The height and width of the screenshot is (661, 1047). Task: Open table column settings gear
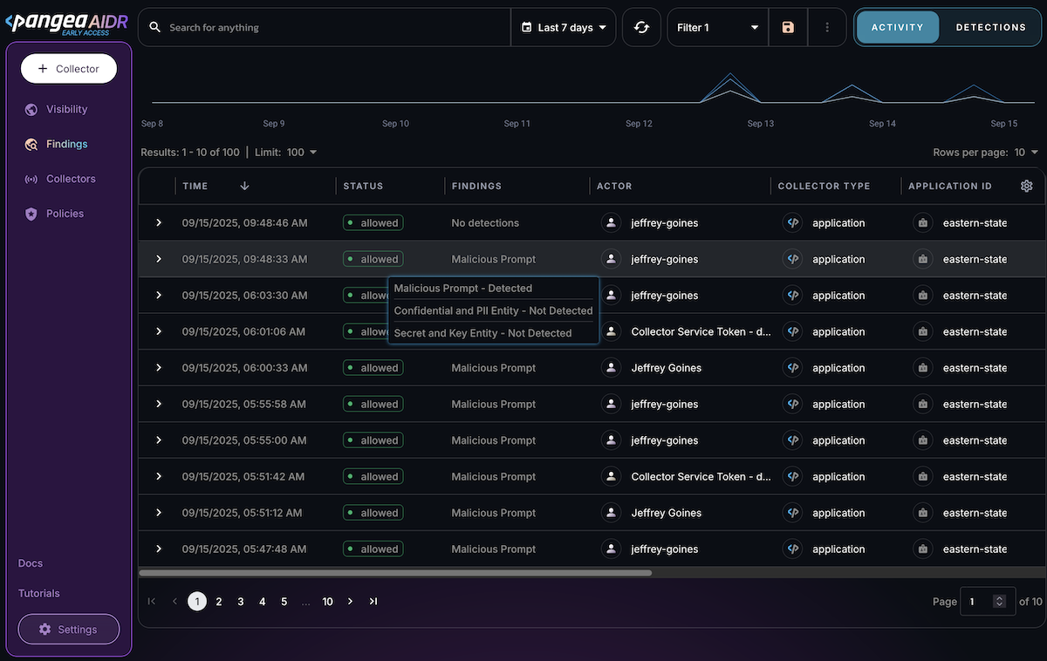(1026, 186)
